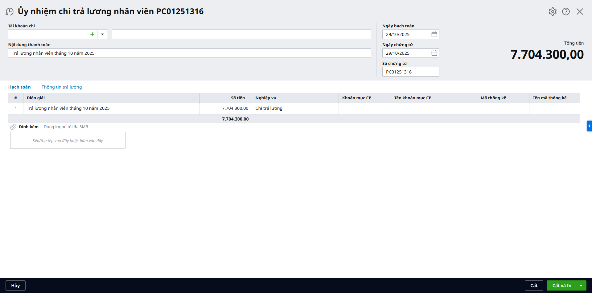Close the payment order form
The width and height of the screenshot is (592, 293).
tap(580, 12)
